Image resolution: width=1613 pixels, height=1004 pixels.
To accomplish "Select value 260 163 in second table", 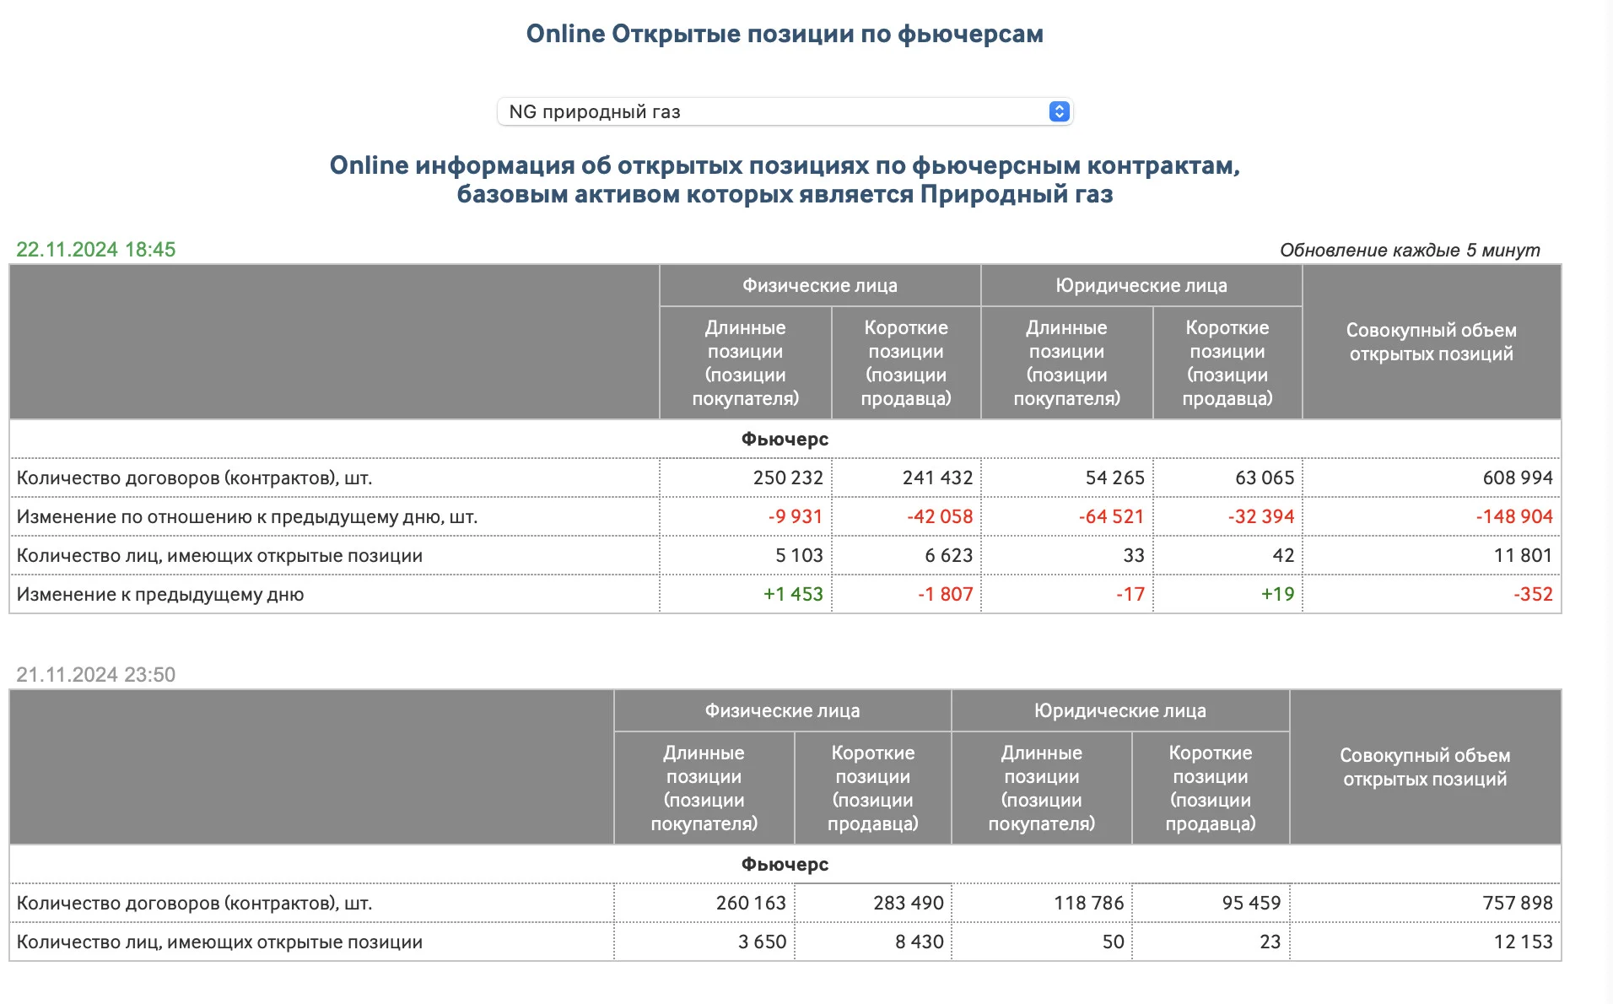I will click(x=751, y=903).
